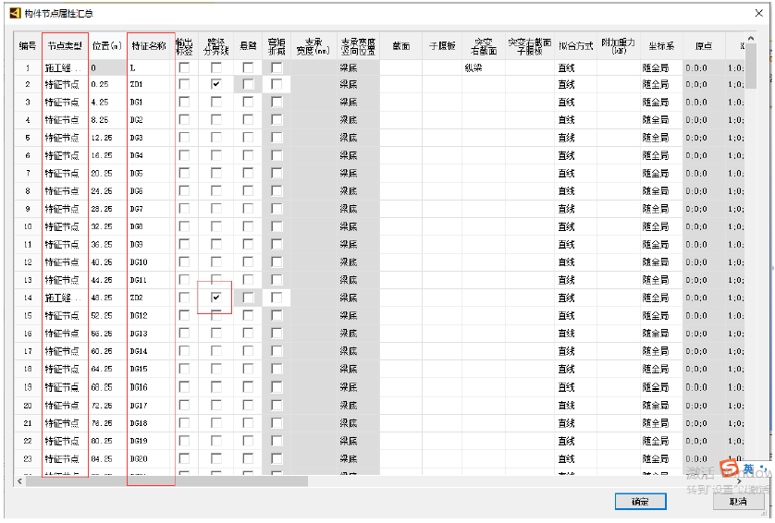
Task: Click the horizontal scrollbar left arrow
Action: point(19,481)
